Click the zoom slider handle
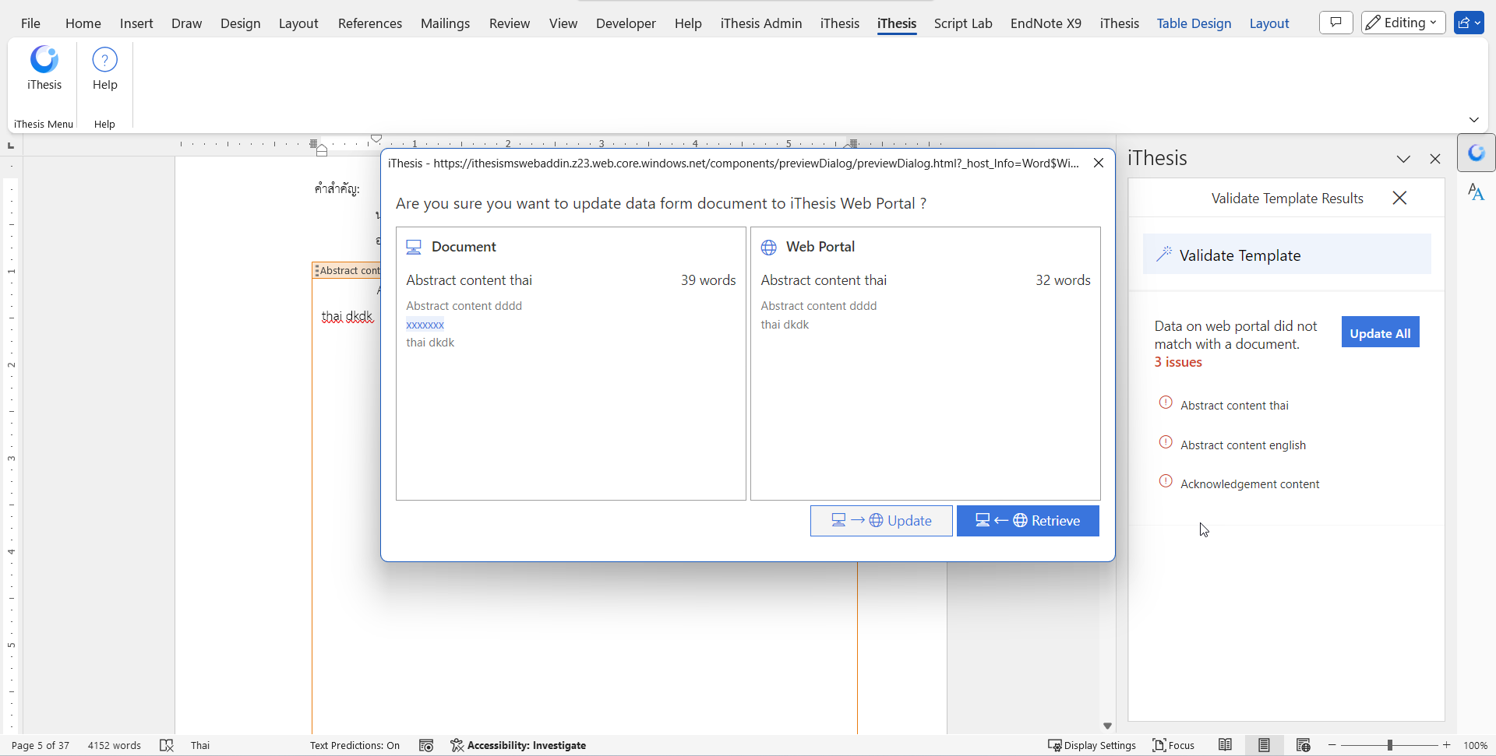This screenshot has width=1496, height=756. tap(1389, 745)
